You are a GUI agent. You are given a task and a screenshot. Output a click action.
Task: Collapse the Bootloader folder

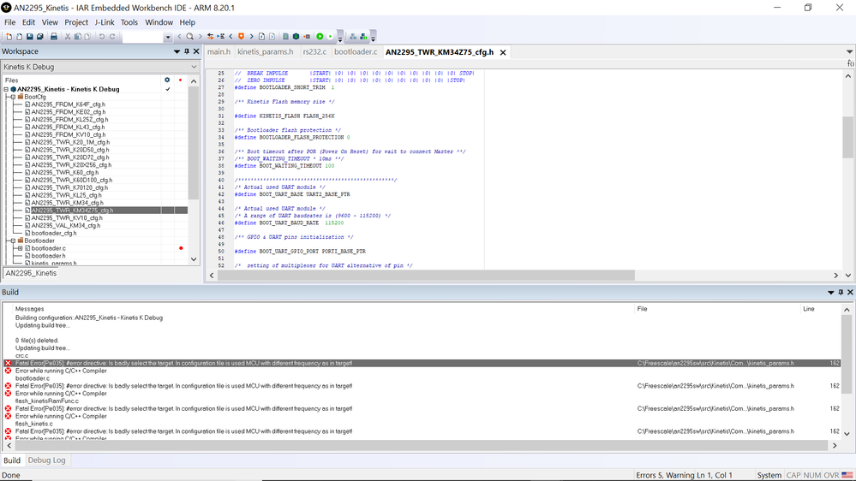[x=13, y=240]
